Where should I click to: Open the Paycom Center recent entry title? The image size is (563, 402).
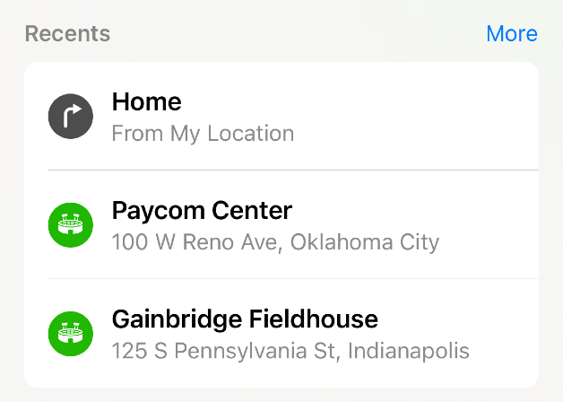[x=202, y=211]
